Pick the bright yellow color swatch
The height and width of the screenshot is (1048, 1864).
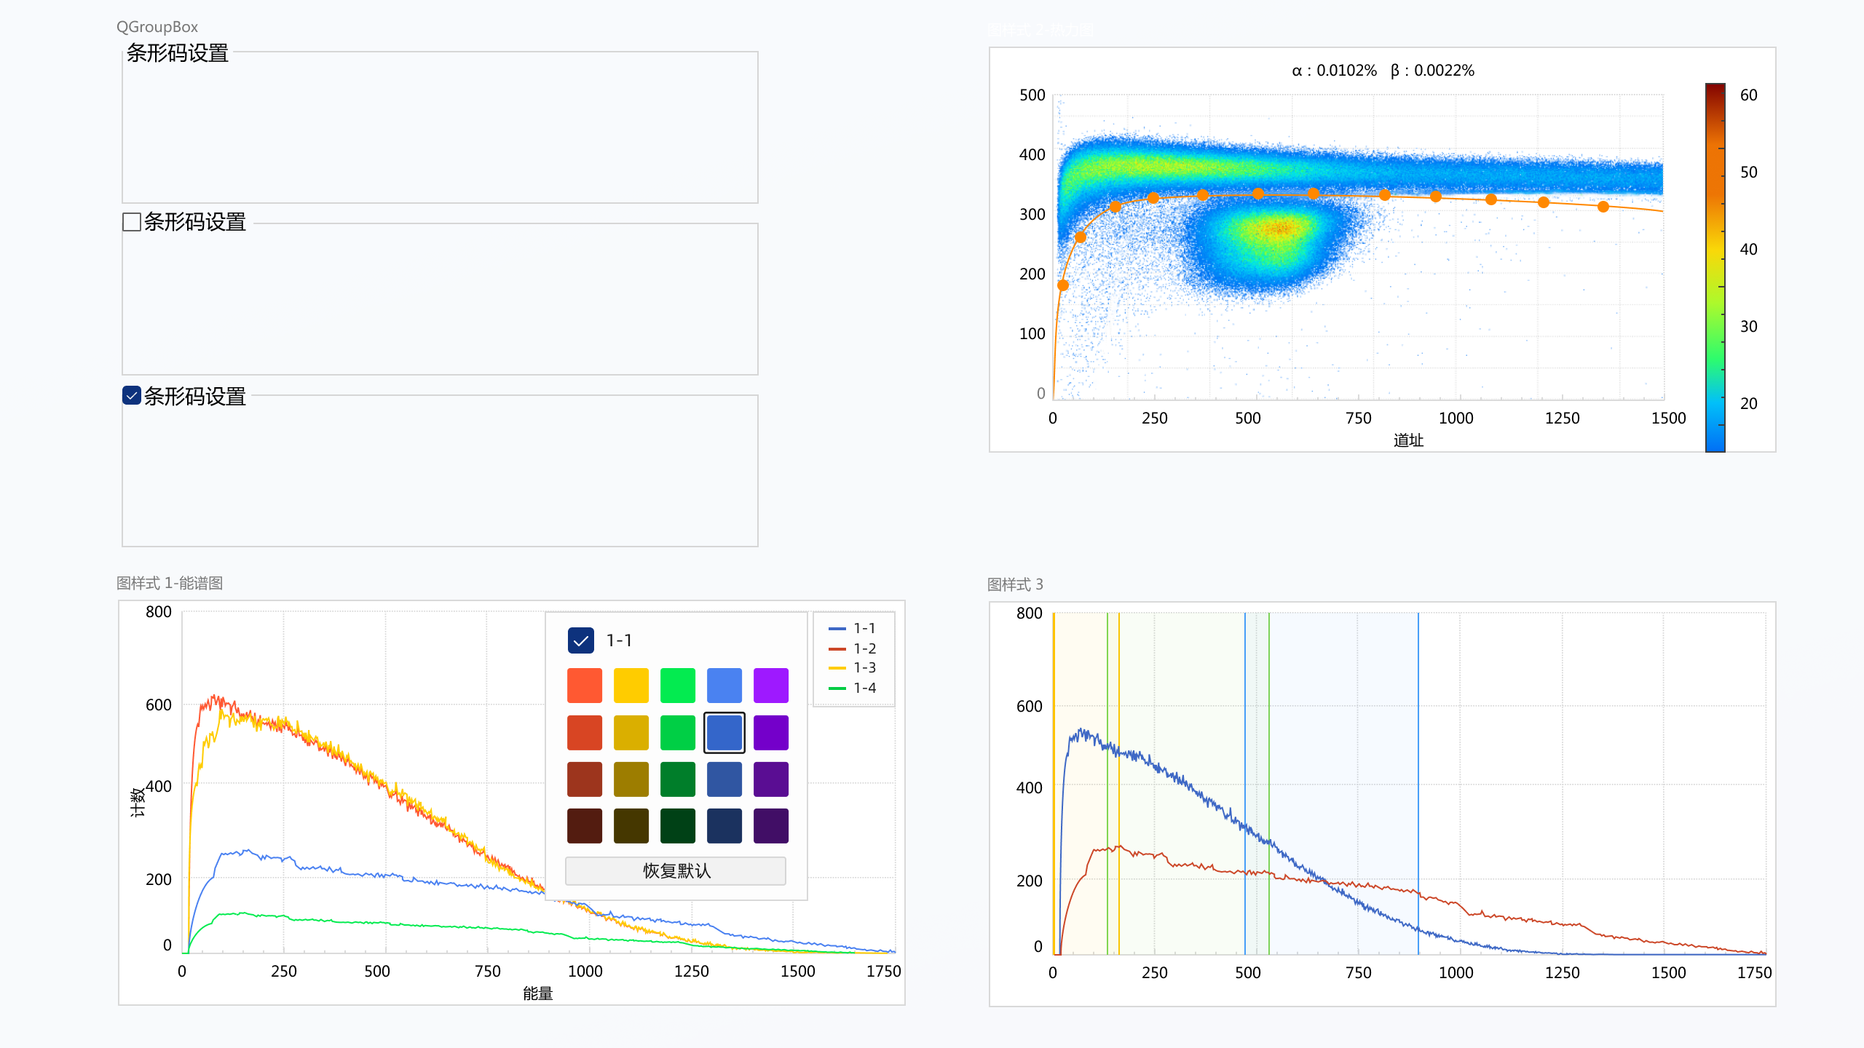coord(631,686)
